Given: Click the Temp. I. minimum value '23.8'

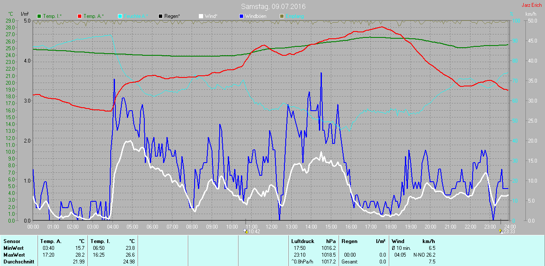Looking at the screenshot, I should [130, 248].
